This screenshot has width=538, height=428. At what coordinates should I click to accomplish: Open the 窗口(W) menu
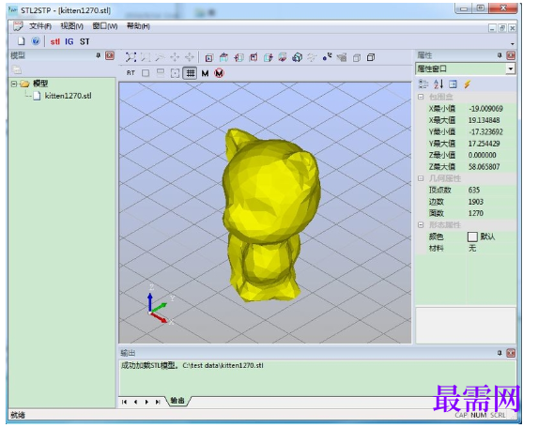[x=105, y=26]
